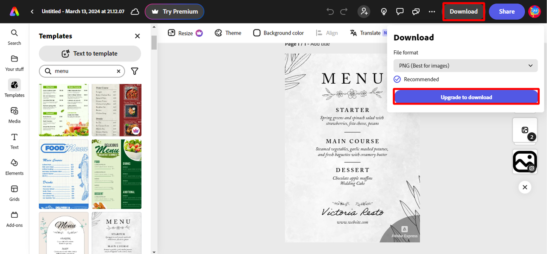This screenshot has width=547, height=254.
Task: Open the Theme toolbar option
Action: [228, 33]
